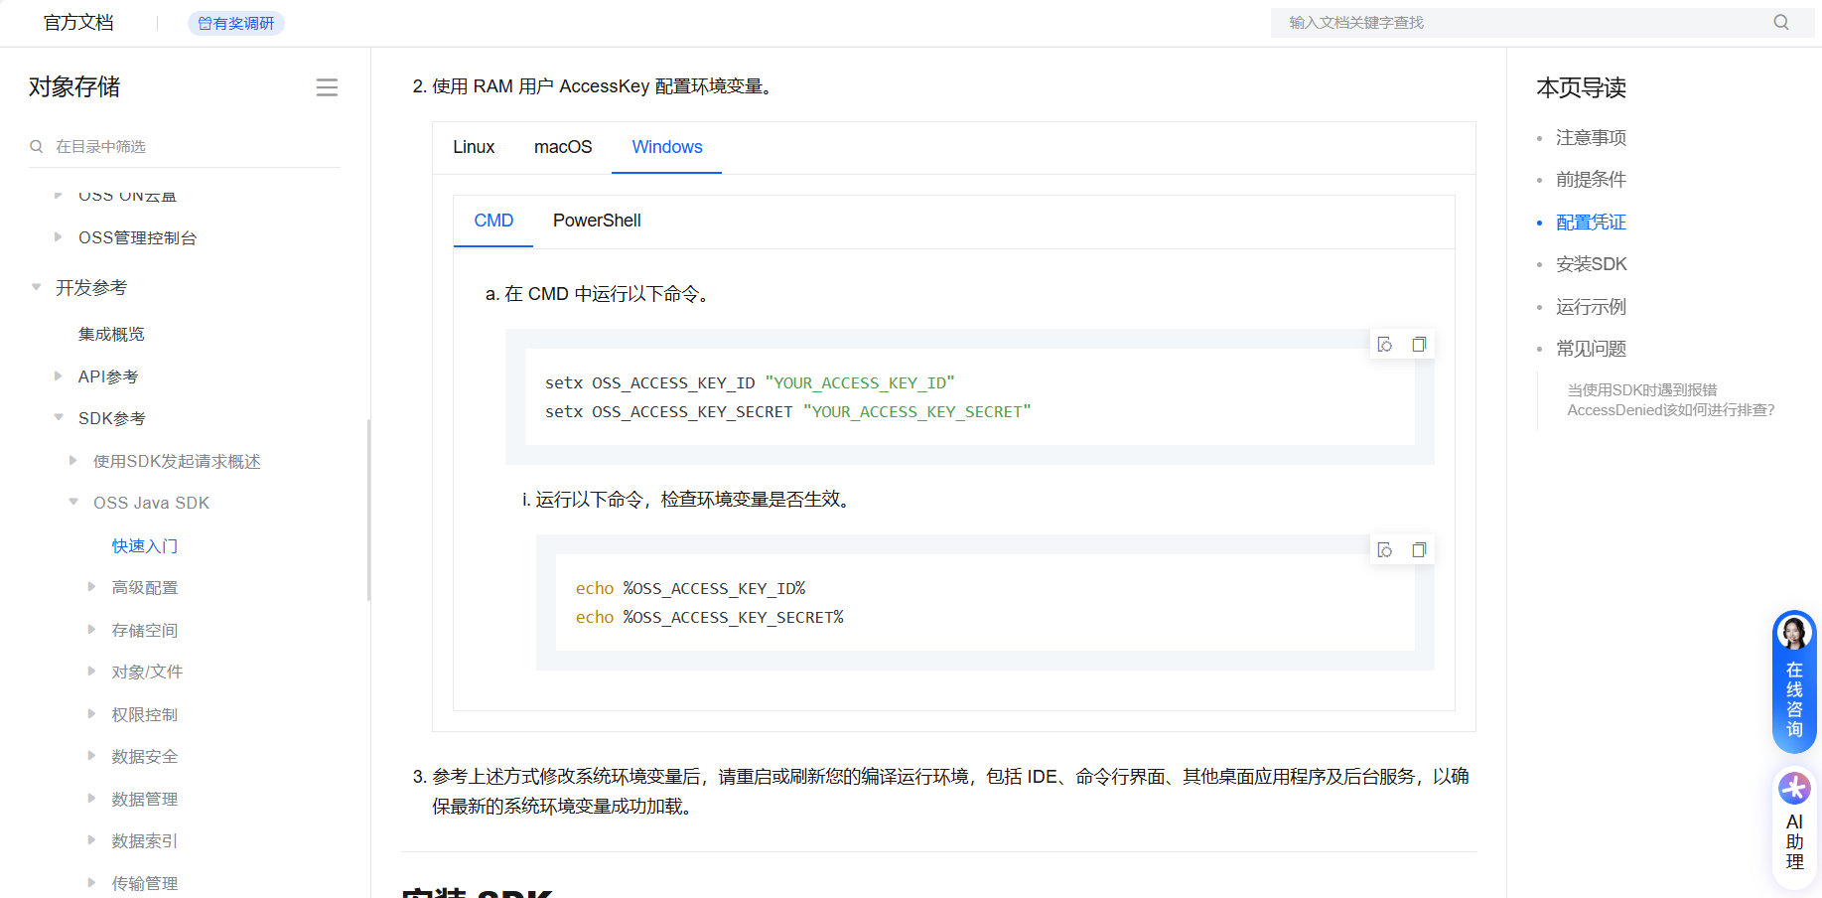This screenshot has width=1822, height=898.
Task: Switch to the macOS tab
Action: click(x=562, y=147)
